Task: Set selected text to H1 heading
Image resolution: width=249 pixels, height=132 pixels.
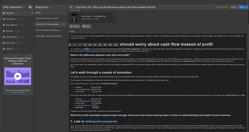Action: point(85,45)
